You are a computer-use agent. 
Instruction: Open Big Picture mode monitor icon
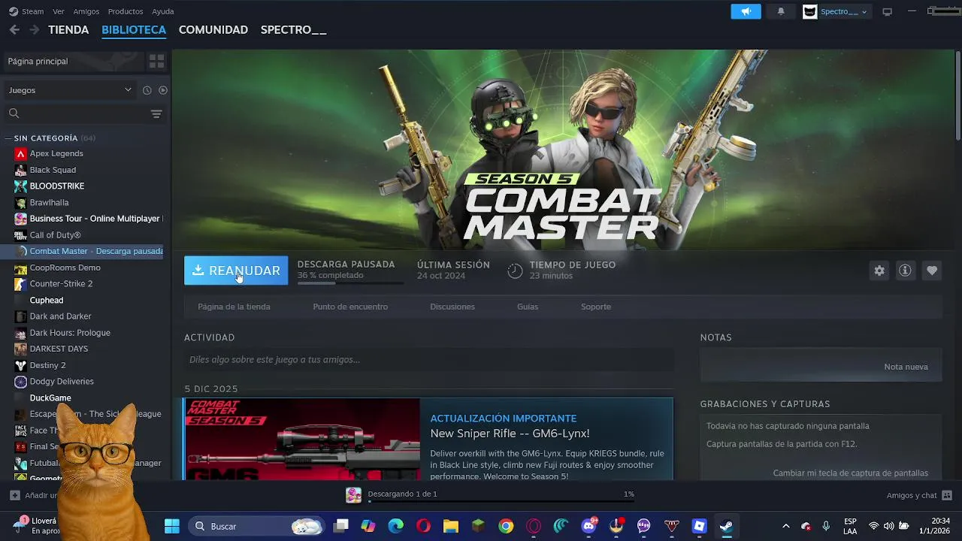coord(887,11)
